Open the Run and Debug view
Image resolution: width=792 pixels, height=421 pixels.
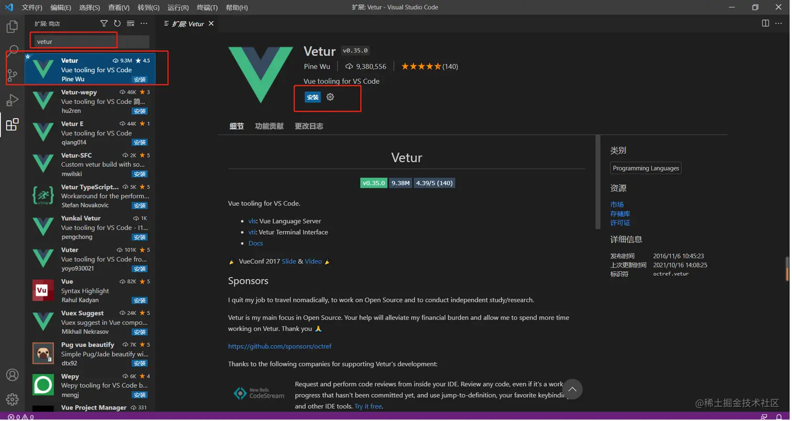tap(12, 100)
